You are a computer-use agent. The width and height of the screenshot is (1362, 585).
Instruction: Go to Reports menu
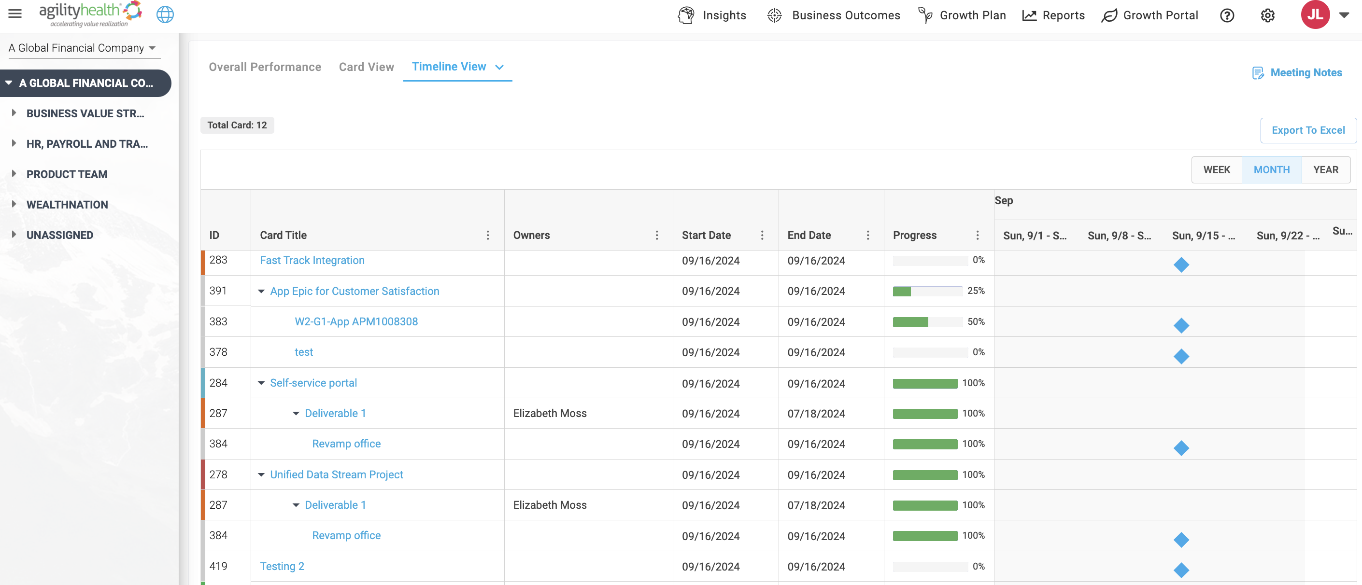pyautogui.click(x=1063, y=15)
